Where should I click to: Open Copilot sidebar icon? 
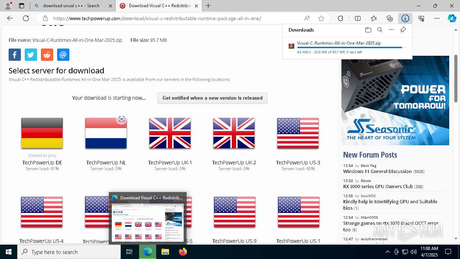[452, 18]
